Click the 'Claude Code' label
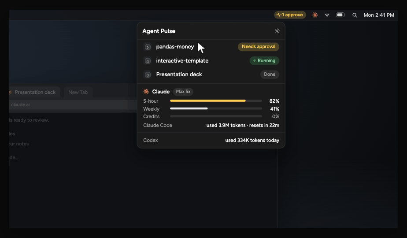Viewport: 407px width, 238px height. click(158, 125)
